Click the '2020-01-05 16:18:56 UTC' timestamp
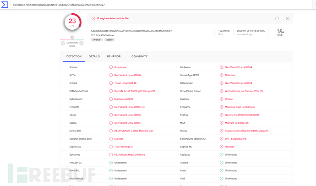This screenshot has width=316, height=186. coord(251,31)
